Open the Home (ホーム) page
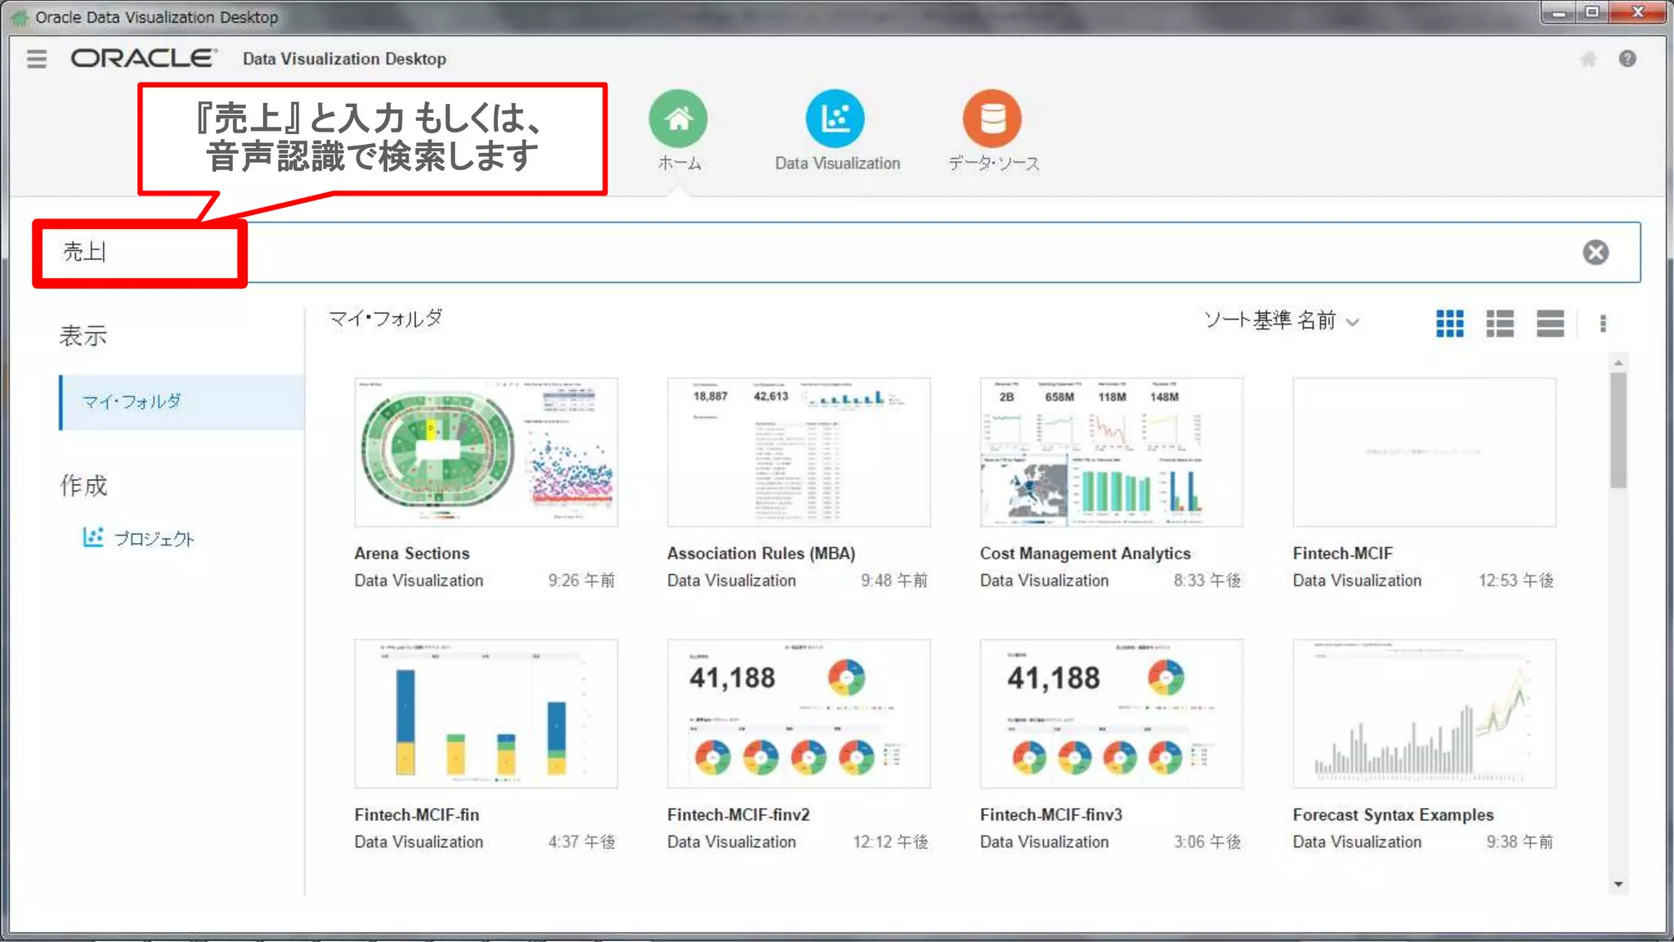Image resolution: width=1674 pixels, height=942 pixels. click(678, 132)
